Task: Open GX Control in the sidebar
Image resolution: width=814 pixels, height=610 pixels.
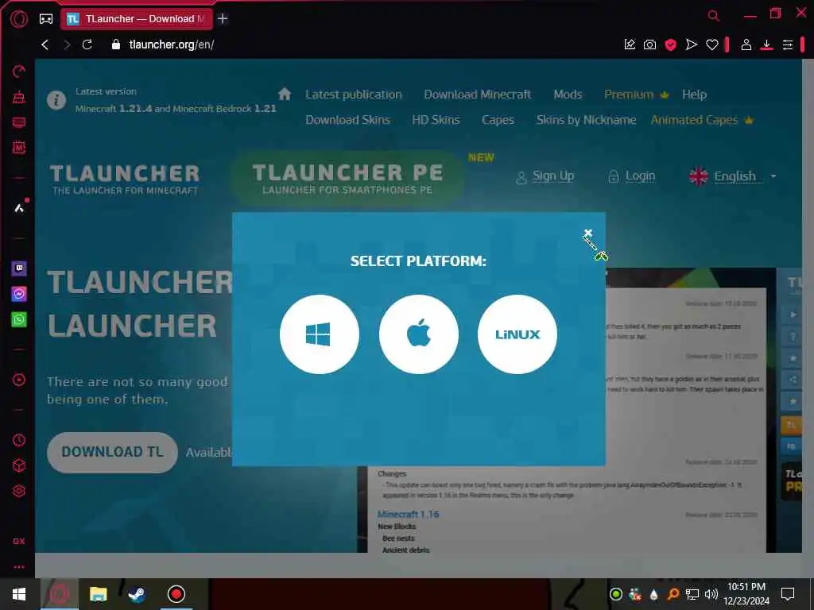Action: click(x=19, y=71)
